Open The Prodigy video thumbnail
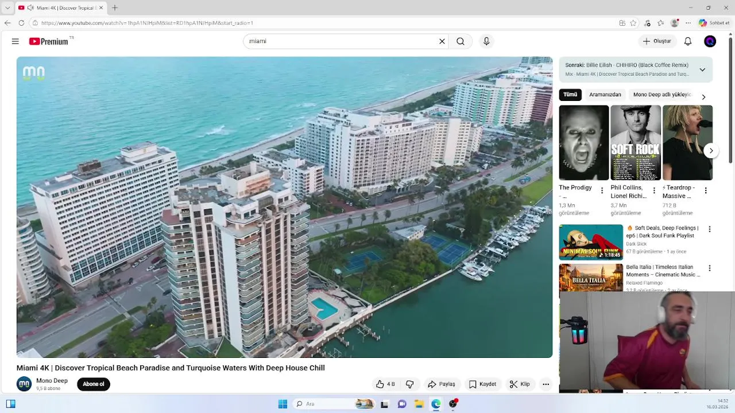 [584, 143]
